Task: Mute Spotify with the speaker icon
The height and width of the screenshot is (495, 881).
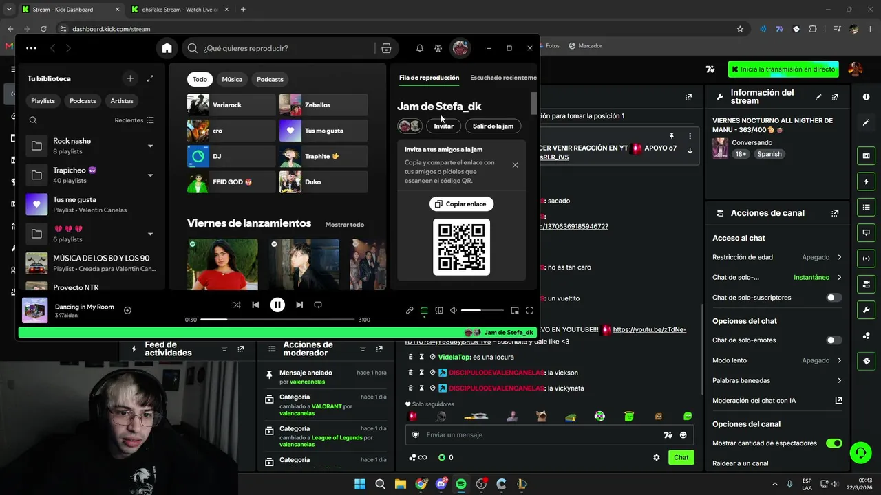Action: click(x=454, y=311)
